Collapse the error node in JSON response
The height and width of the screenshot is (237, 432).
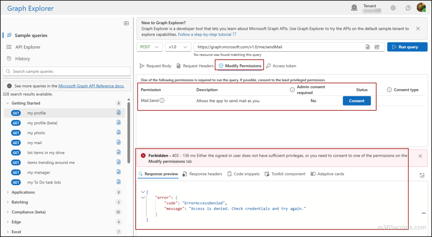(143, 197)
